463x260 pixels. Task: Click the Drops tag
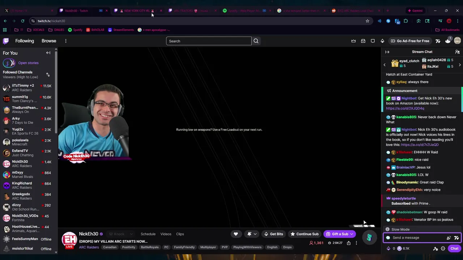coord(287,247)
